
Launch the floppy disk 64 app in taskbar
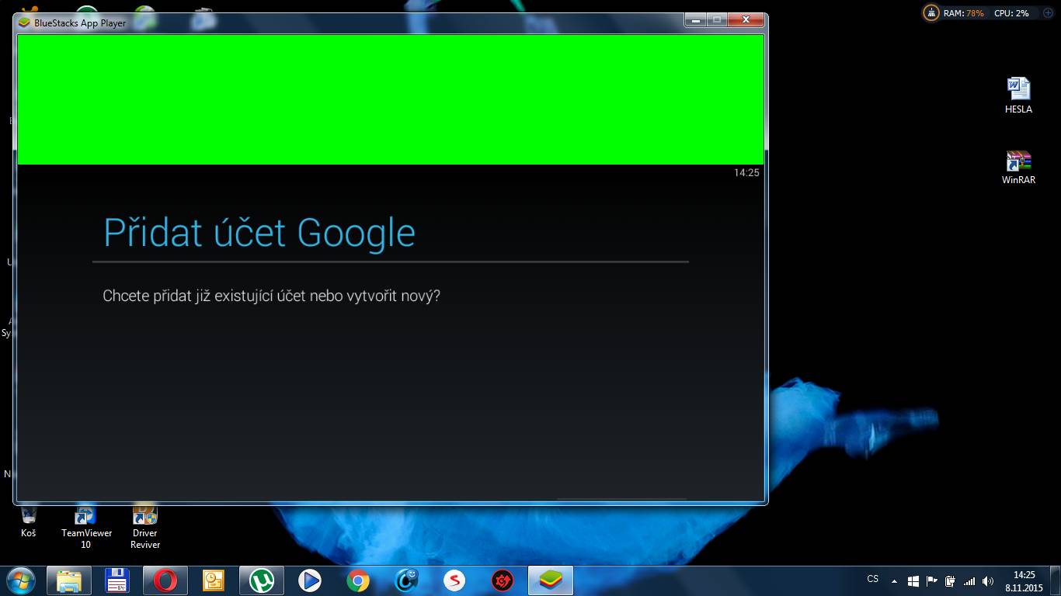click(117, 580)
